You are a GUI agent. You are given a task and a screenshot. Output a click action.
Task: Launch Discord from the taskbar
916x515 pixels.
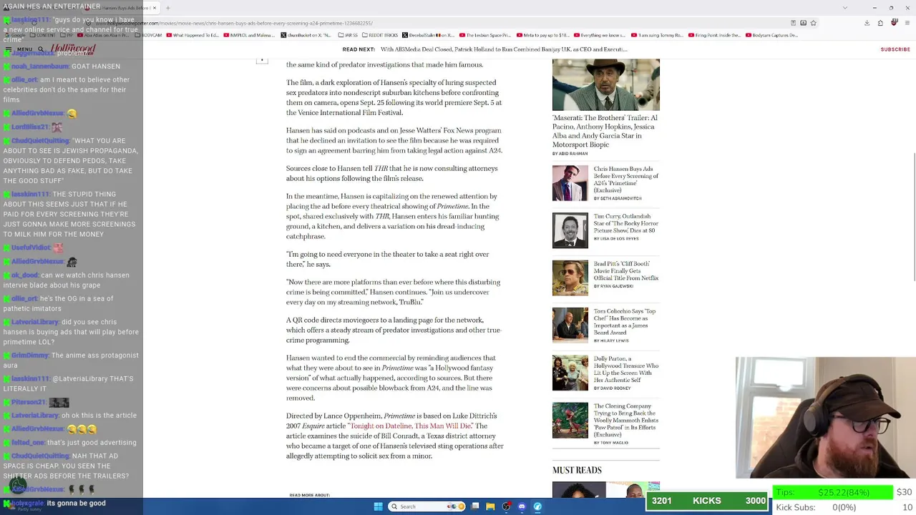tap(522, 506)
